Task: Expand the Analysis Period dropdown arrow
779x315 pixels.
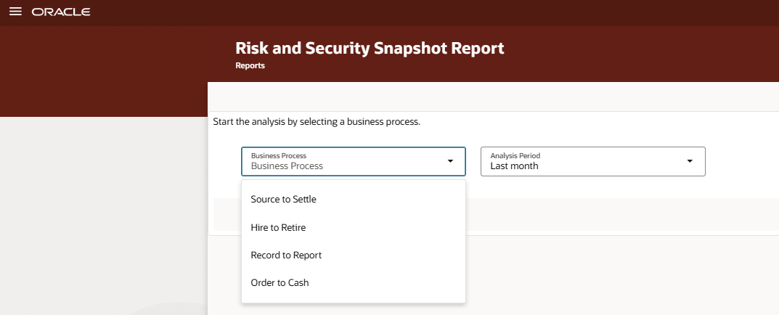Action: point(690,161)
